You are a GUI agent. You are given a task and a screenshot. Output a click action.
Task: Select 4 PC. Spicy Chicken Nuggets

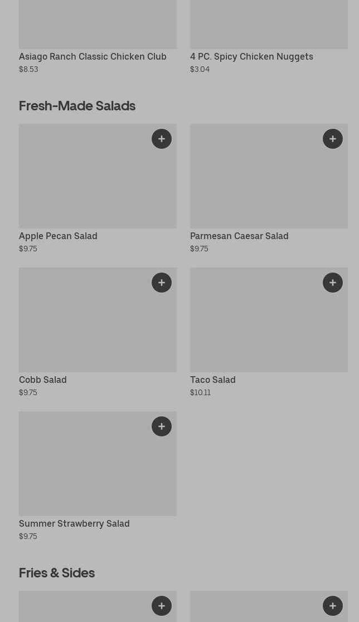[x=251, y=56]
